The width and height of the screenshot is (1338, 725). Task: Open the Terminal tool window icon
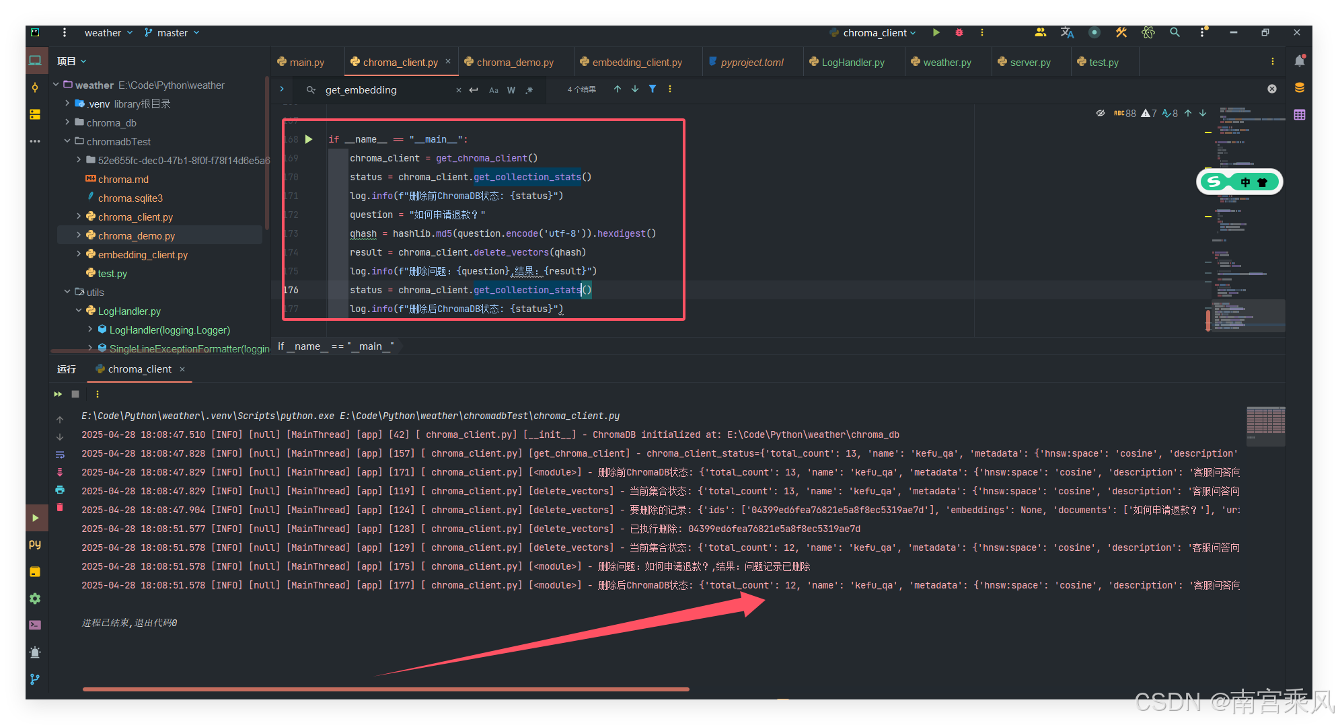tap(35, 625)
